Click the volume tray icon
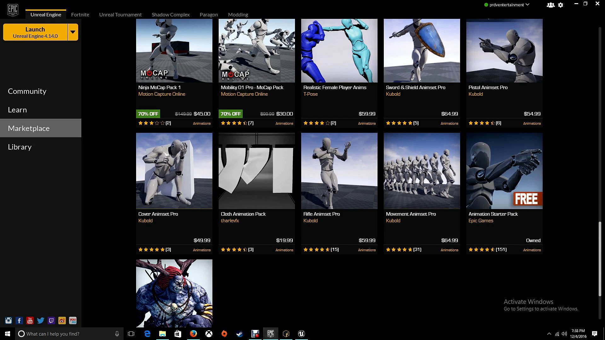The width and height of the screenshot is (605, 340). pyautogui.click(x=564, y=334)
